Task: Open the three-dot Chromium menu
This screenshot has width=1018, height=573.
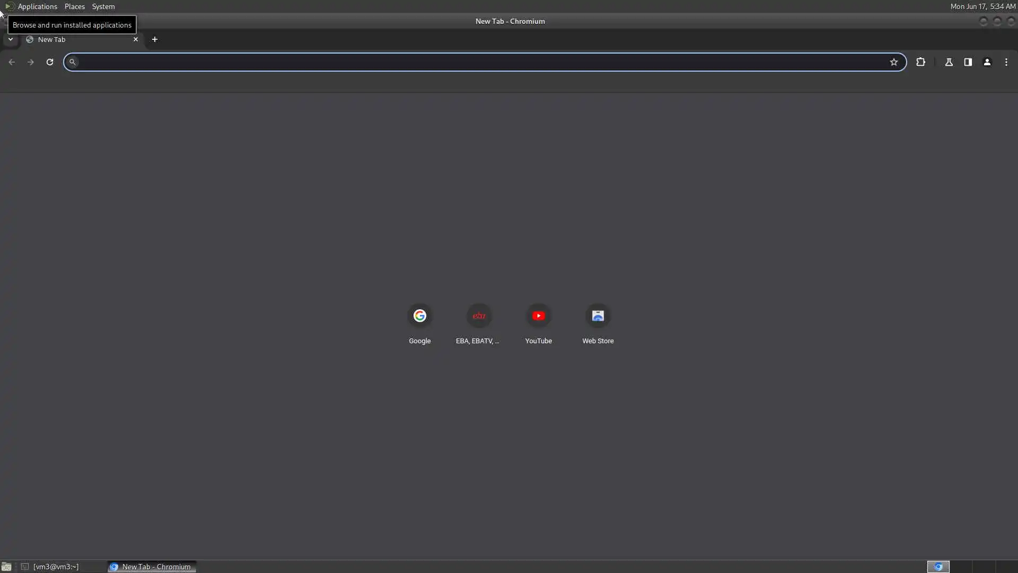Action: click(1006, 62)
